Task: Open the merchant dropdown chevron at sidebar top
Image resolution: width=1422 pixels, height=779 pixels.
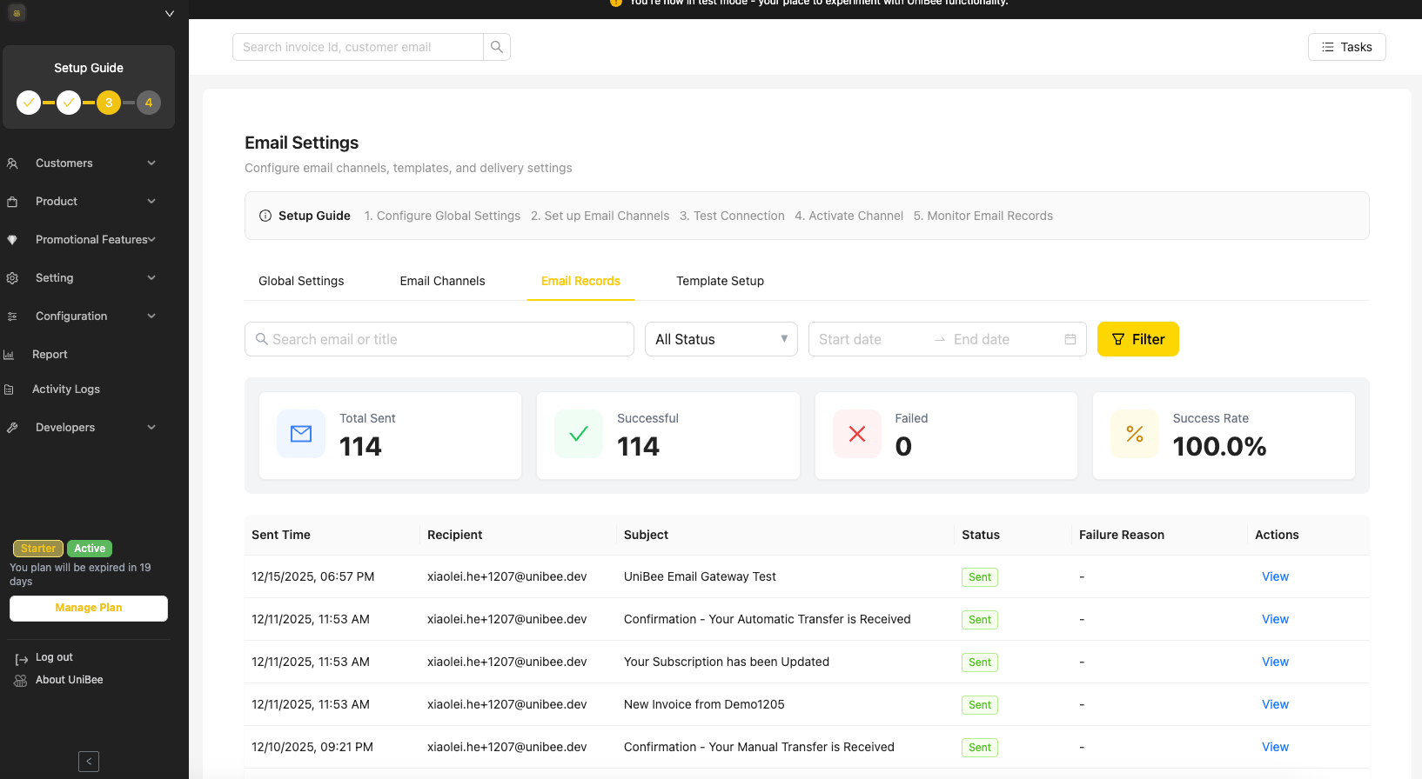Action: 170,13
